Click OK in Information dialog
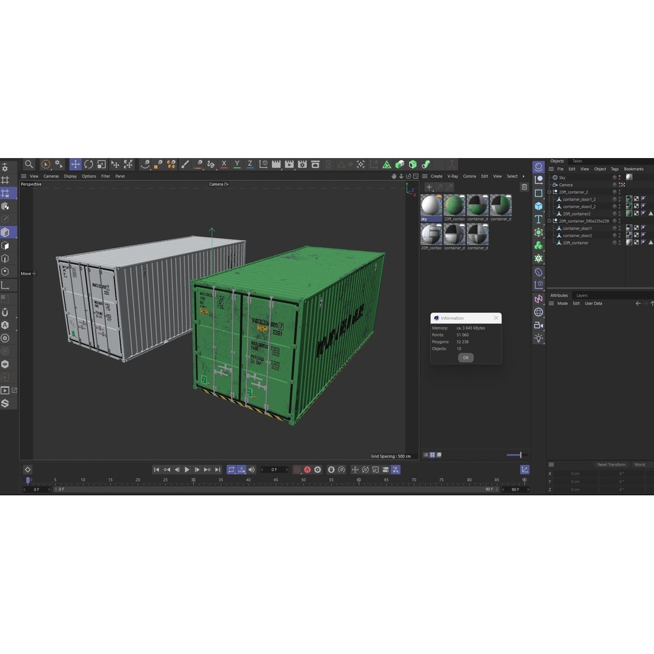 coord(466,357)
